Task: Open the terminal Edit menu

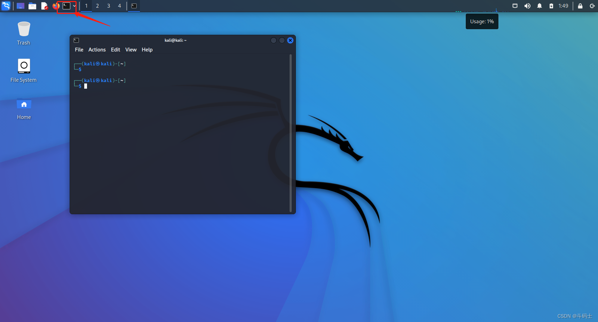Action: point(115,50)
